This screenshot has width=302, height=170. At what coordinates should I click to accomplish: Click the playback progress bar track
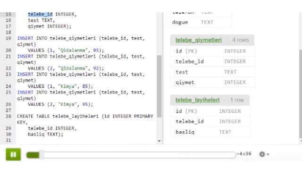[131, 155]
